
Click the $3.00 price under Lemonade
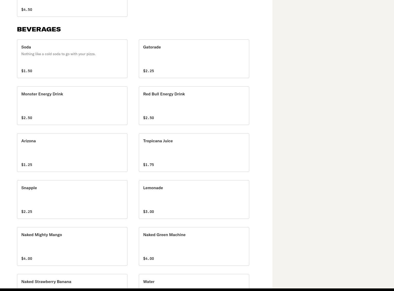tap(149, 212)
